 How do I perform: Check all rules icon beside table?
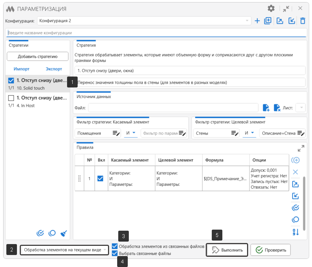[x=295, y=208]
